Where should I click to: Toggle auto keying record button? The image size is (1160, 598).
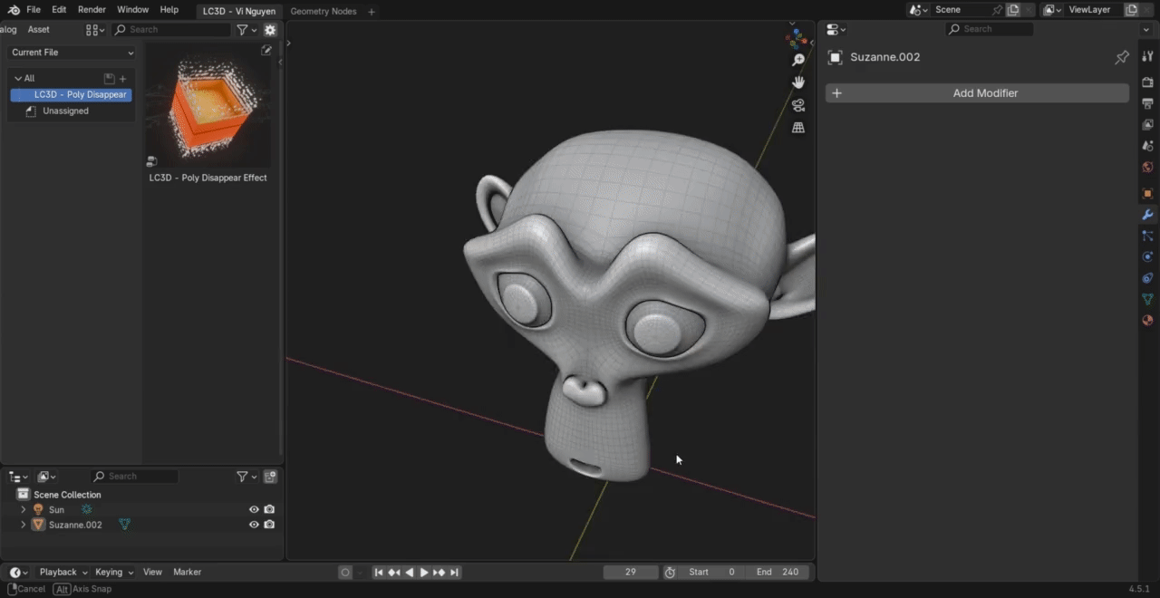tap(345, 573)
